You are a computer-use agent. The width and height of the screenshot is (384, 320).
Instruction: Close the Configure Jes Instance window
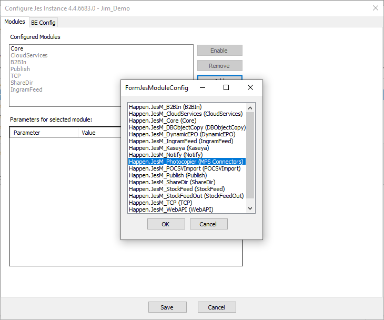tap(375, 8)
